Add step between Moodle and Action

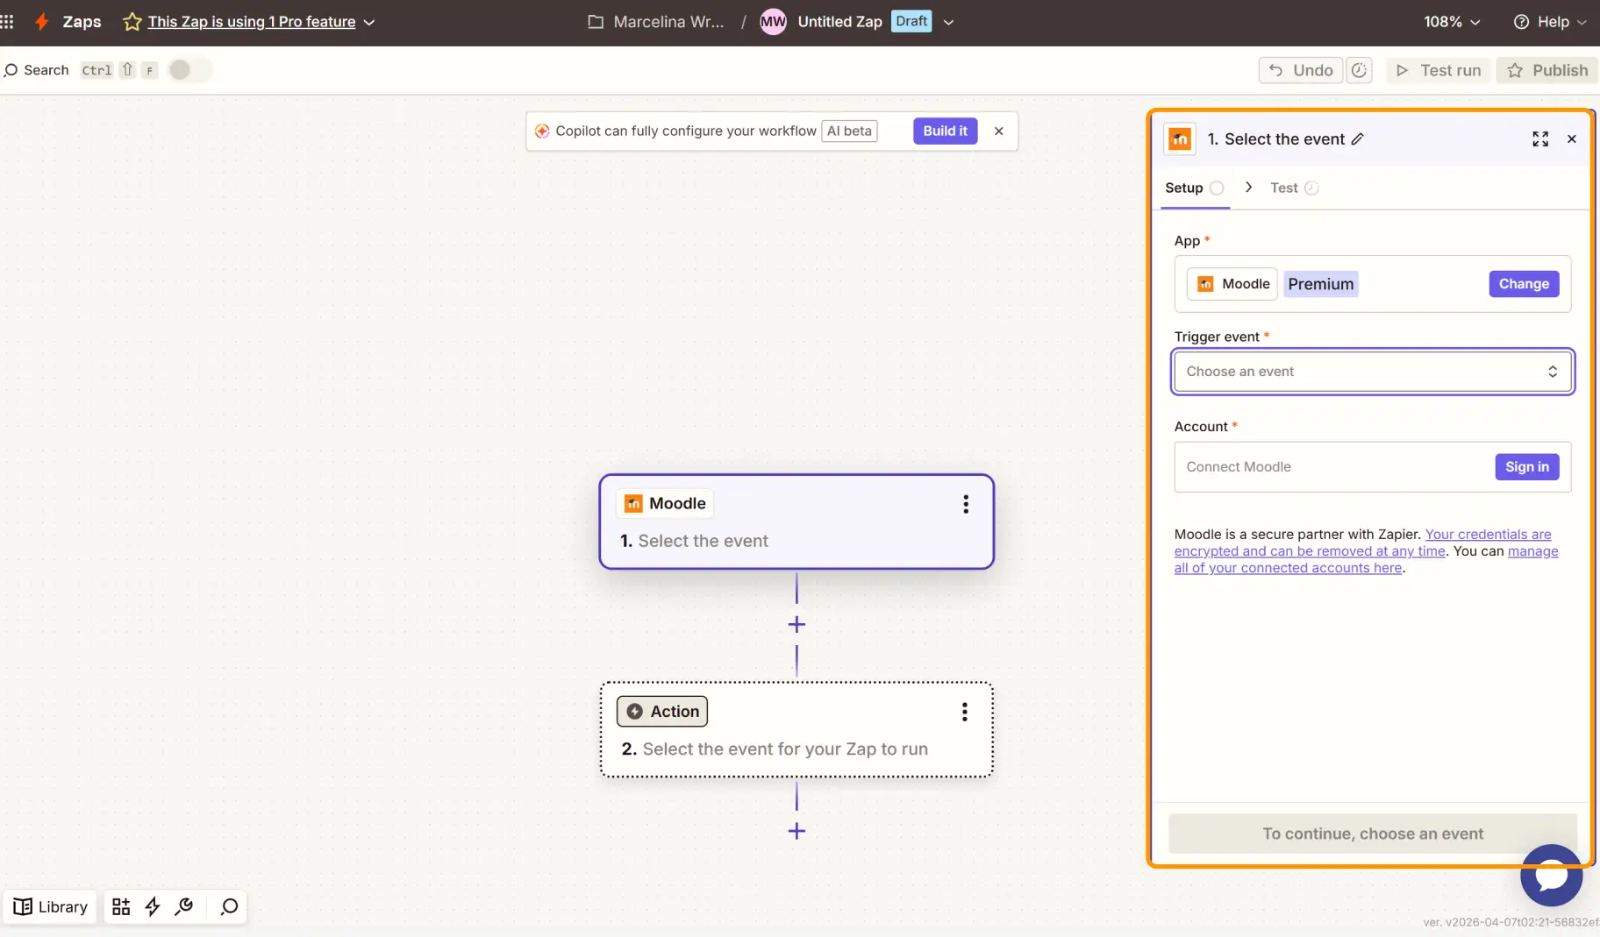[x=796, y=625]
